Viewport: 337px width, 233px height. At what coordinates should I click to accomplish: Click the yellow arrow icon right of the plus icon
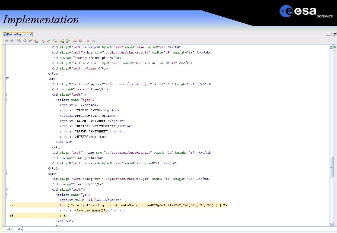pos(68,41)
